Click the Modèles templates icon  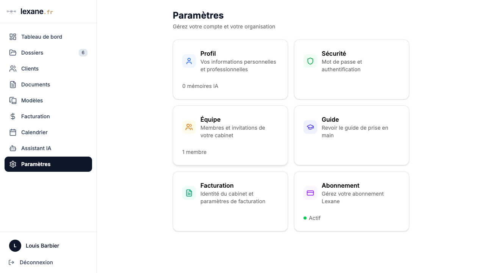click(x=13, y=100)
